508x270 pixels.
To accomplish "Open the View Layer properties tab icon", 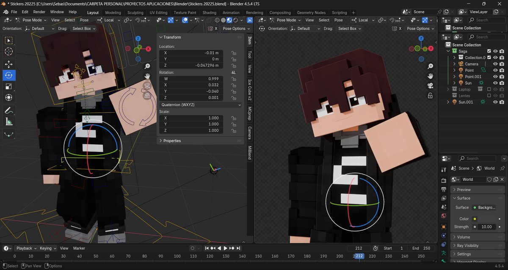I will 444,198.
